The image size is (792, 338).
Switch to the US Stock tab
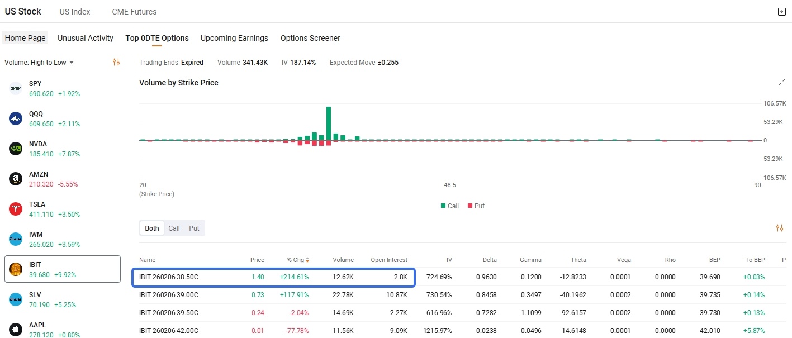(23, 11)
